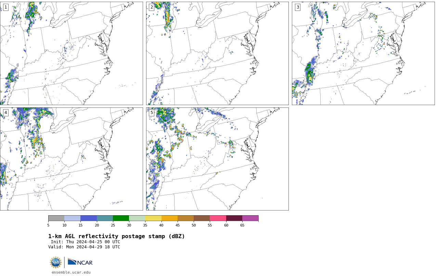Select the pink 55-60 dBZ swatch
The width and height of the screenshot is (438, 276).
[x=218, y=218]
